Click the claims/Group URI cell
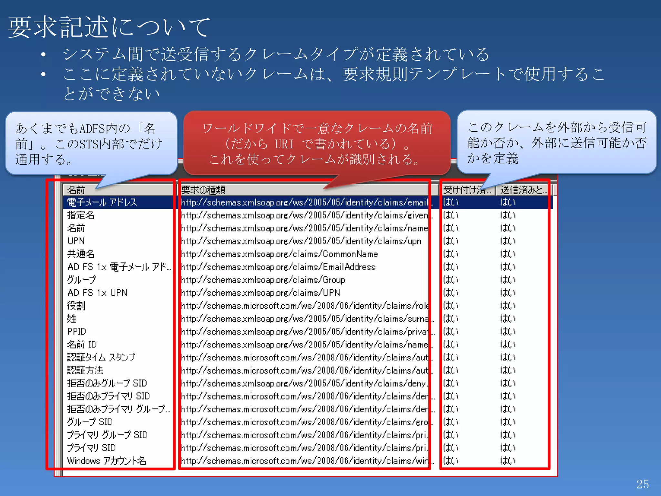 pyautogui.click(x=263, y=280)
